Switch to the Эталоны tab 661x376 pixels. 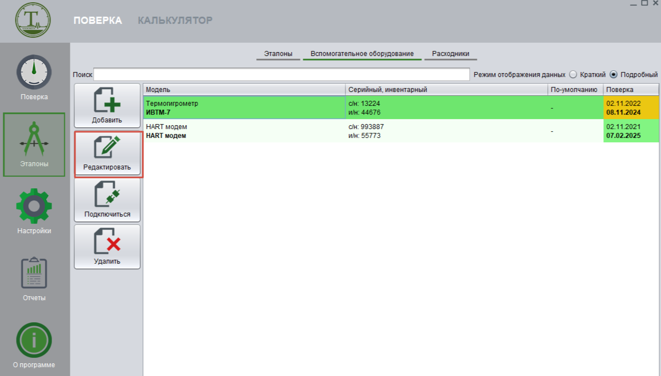click(x=278, y=54)
